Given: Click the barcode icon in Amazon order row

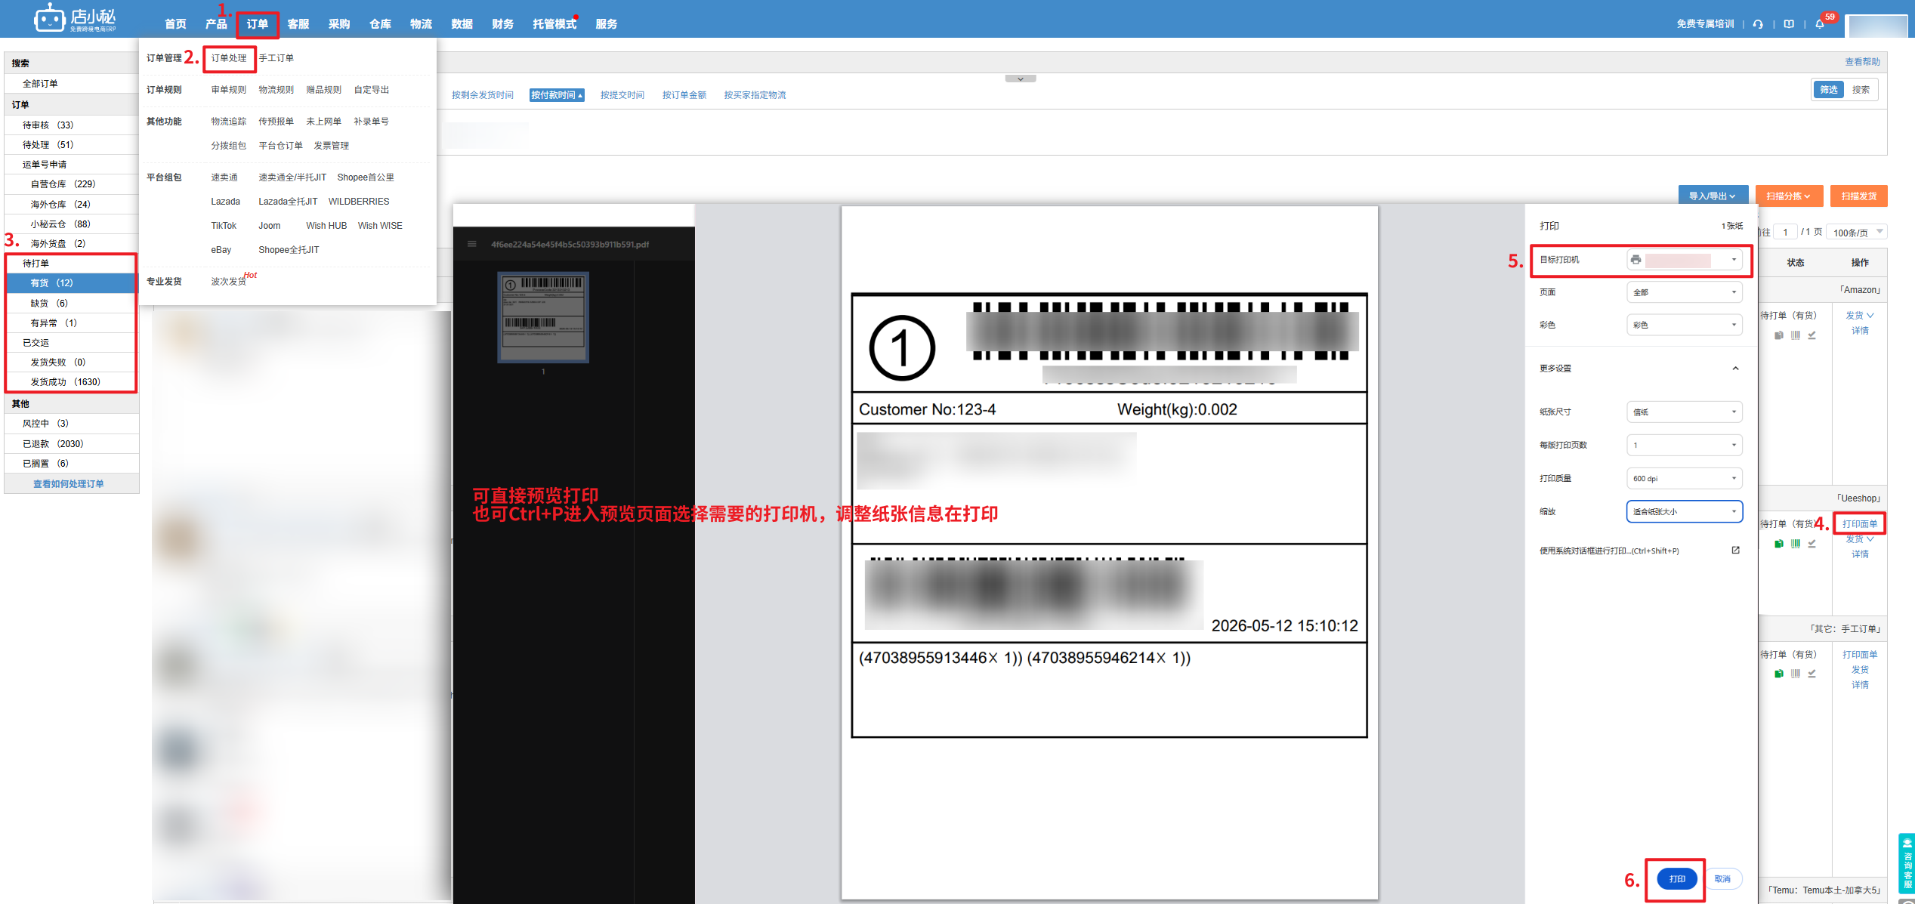Looking at the screenshot, I should click(x=1796, y=335).
